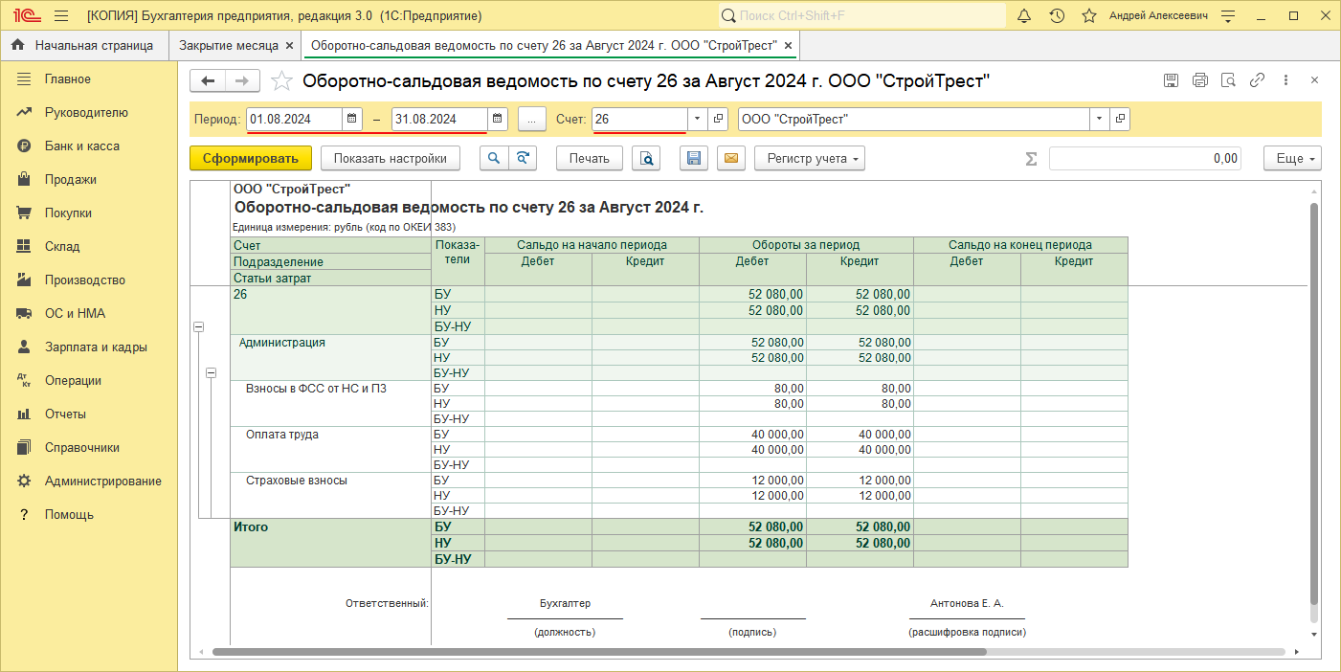Collapse the Администрация subgroup
Image resolution: width=1341 pixels, height=672 pixels.
[x=212, y=373]
